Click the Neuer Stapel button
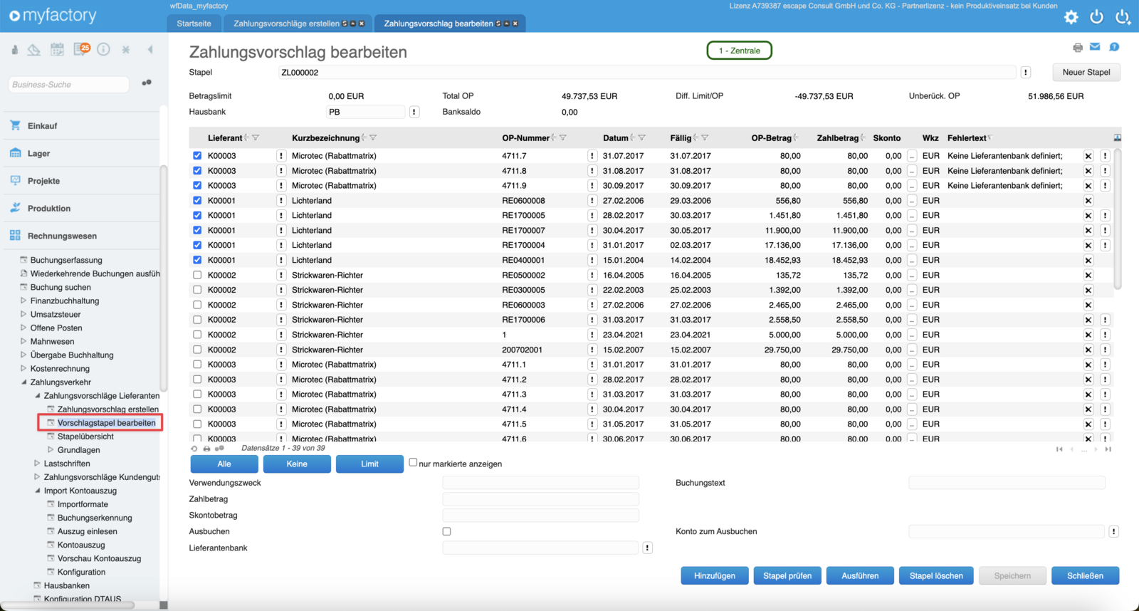Screen dimensions: 1139x611 pyautogui.click(x=1086, y=72)
